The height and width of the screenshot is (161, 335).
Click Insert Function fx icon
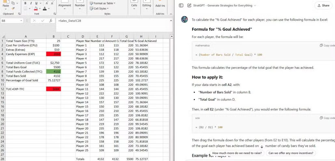51,21
